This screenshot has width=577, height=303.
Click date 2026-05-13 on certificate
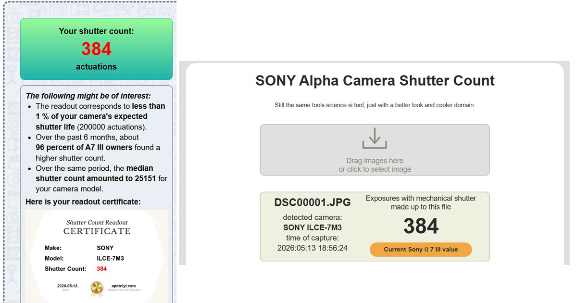pyautogui.click(x=67, y=286)
